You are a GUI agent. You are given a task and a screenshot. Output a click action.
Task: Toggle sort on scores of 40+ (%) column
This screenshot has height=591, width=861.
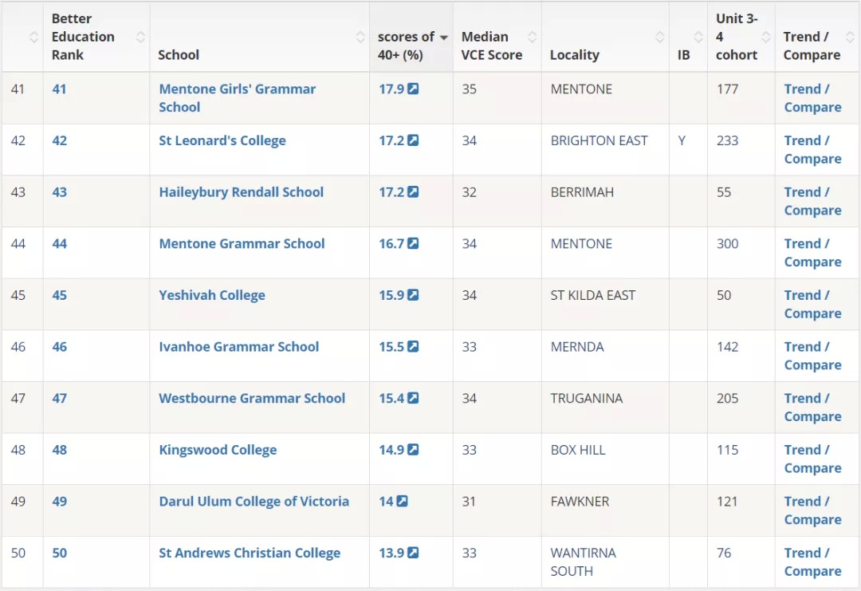point(444,37)
